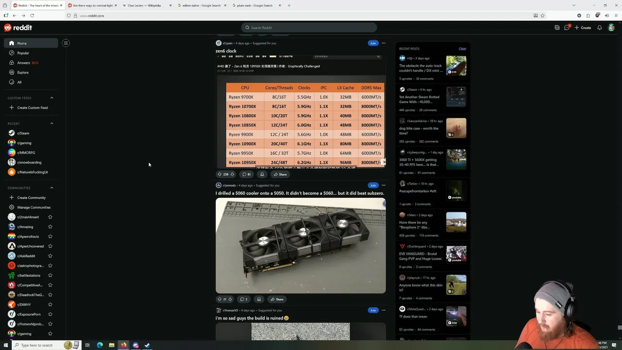622x350 pixels.
Task: Click the Reddit logo in the header
Action: [x=18, y=28]
